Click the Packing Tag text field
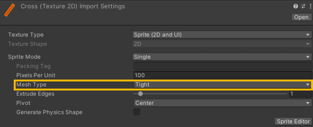 (x=222, y=66)
